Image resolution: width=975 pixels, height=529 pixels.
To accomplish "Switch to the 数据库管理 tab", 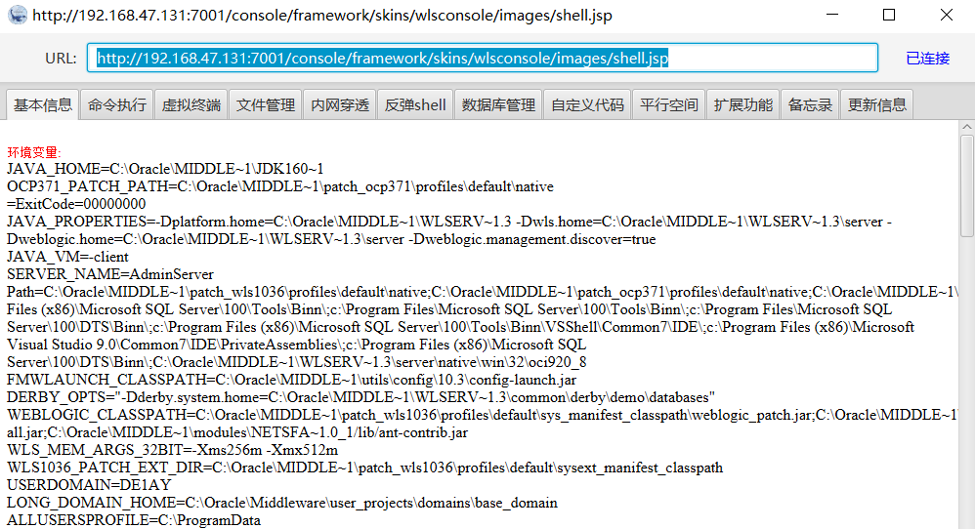I will click(498, 105).
